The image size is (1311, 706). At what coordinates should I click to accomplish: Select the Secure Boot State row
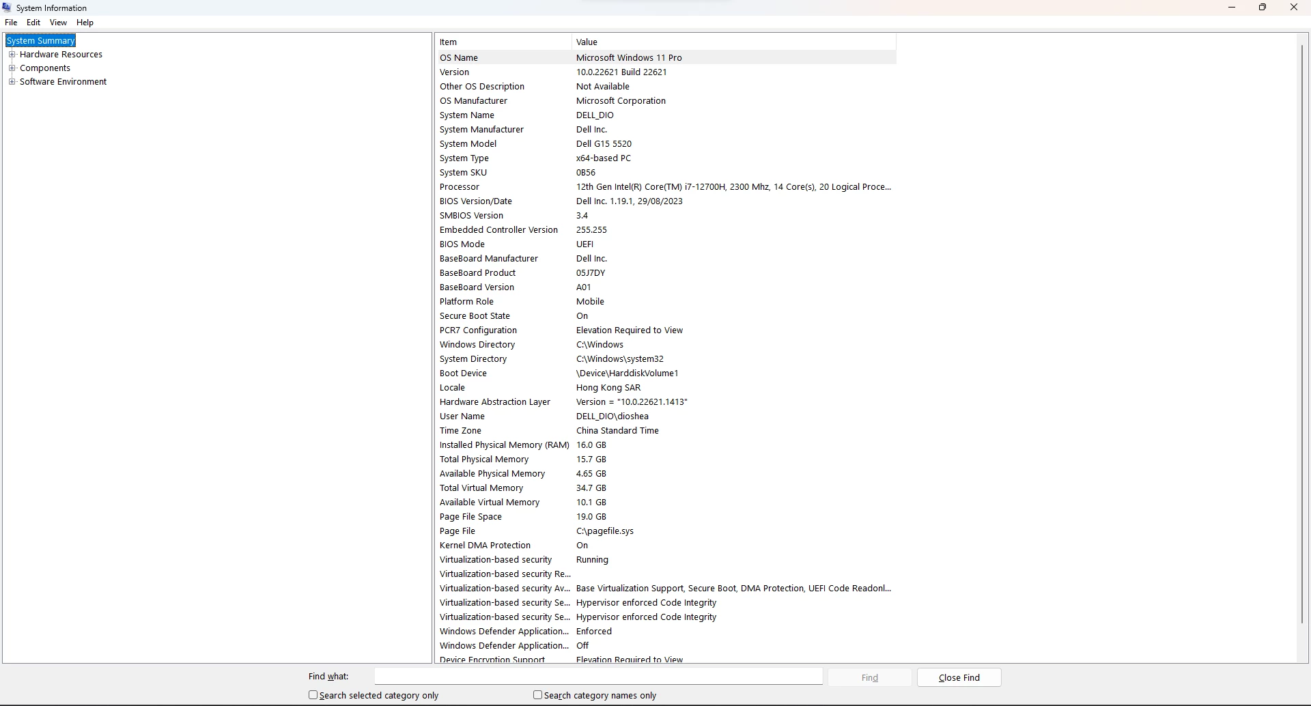coord(666,316)
